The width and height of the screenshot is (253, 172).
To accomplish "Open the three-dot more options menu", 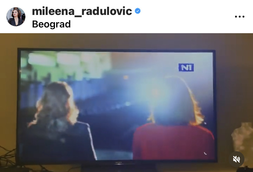I will point(240,16).
